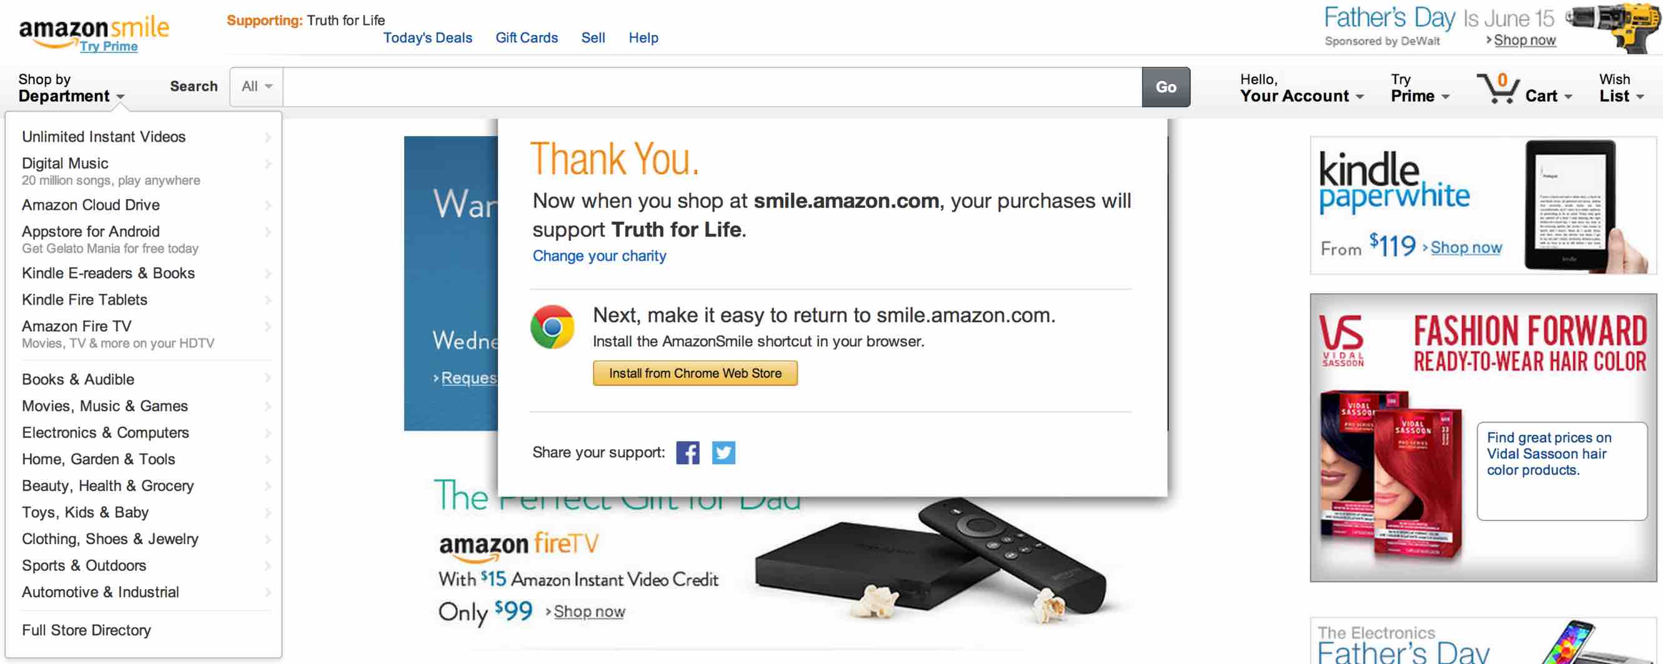Expand the Your Account dropdown
Screen dimensions: 1663x664
pyautogui.click(x=1301, y=89)
